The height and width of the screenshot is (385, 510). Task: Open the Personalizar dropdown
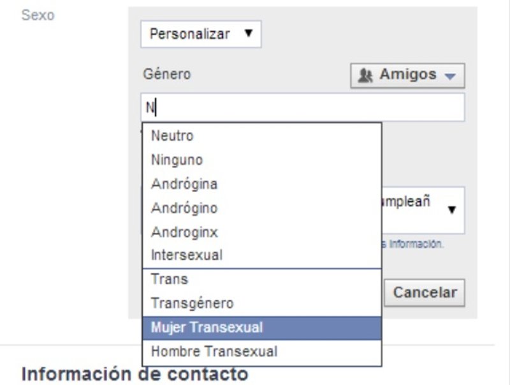click(200, 34)
